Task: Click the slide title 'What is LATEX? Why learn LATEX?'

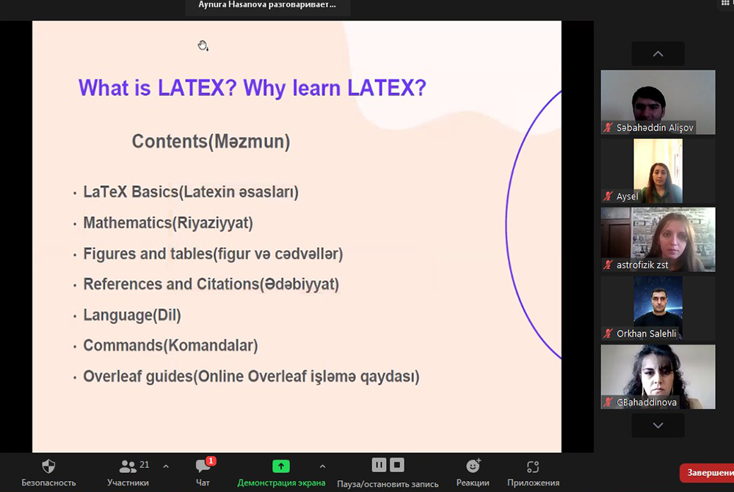Action: pyautogui.click(x=252, y=88)
